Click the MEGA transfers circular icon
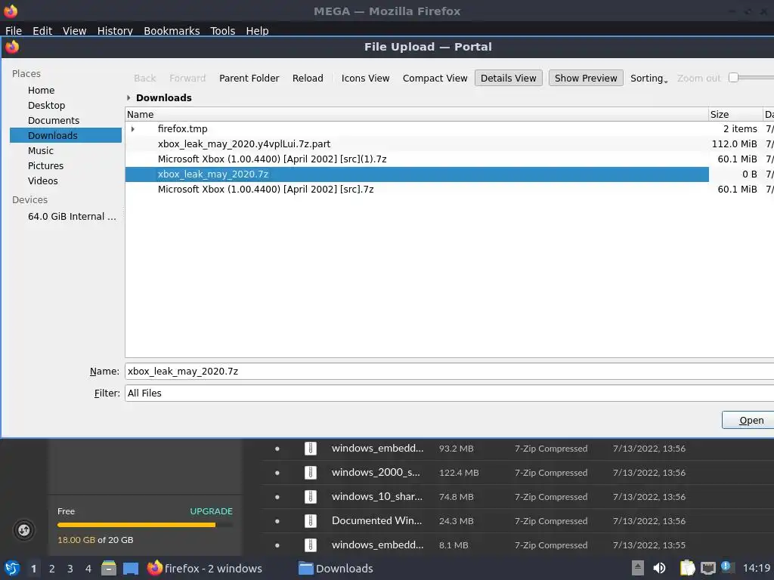 (x=23, y=530)
